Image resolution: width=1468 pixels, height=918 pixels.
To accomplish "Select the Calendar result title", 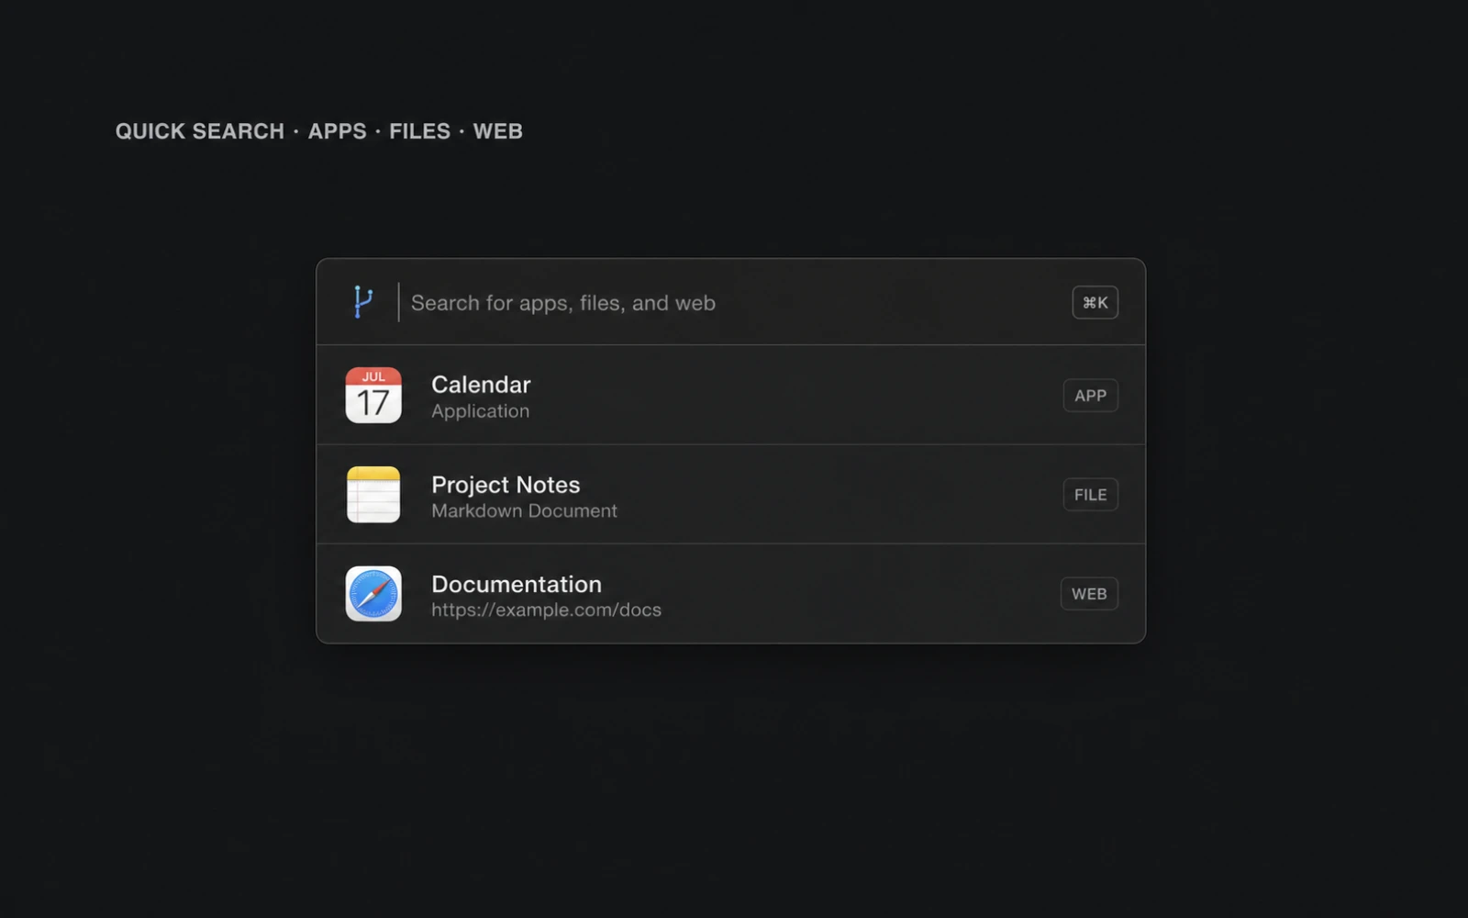I will pyautogui.click(x=481, y=384).
